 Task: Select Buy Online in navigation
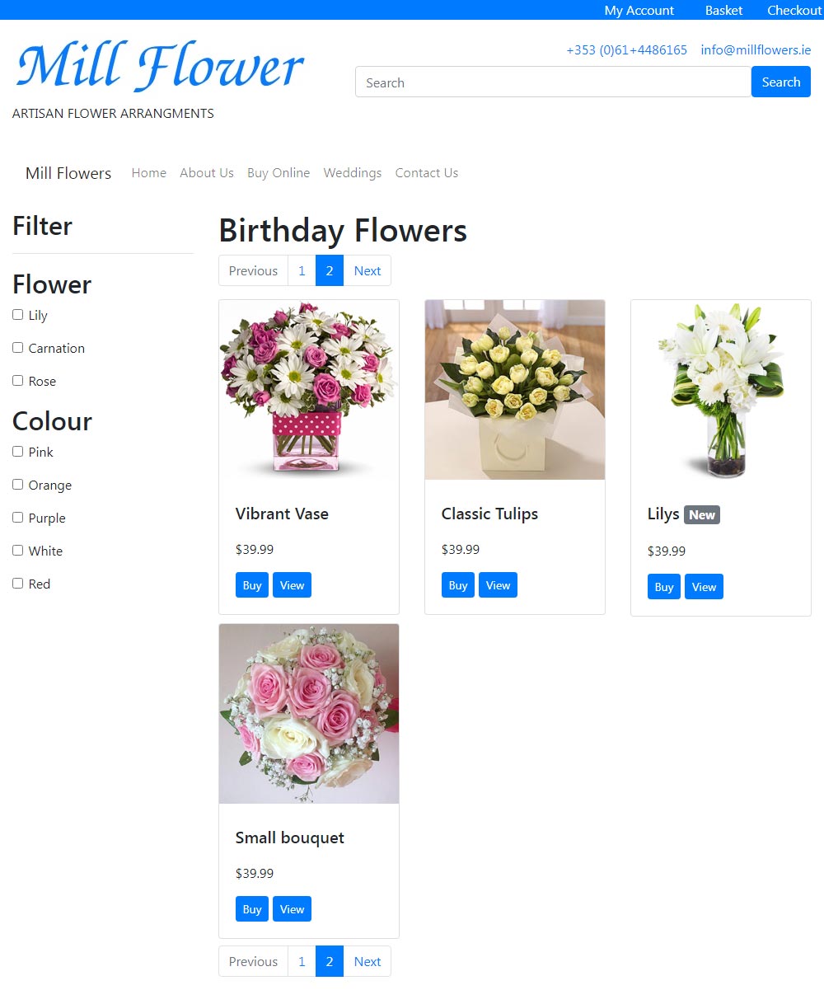pos(279,173)
